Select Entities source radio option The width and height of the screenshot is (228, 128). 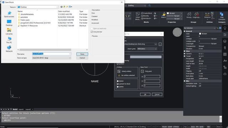click(118, 64)
